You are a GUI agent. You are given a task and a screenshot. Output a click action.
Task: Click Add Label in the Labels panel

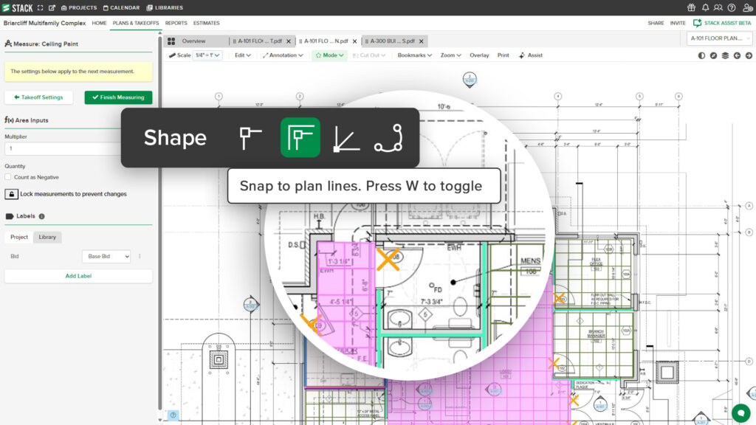78,276
